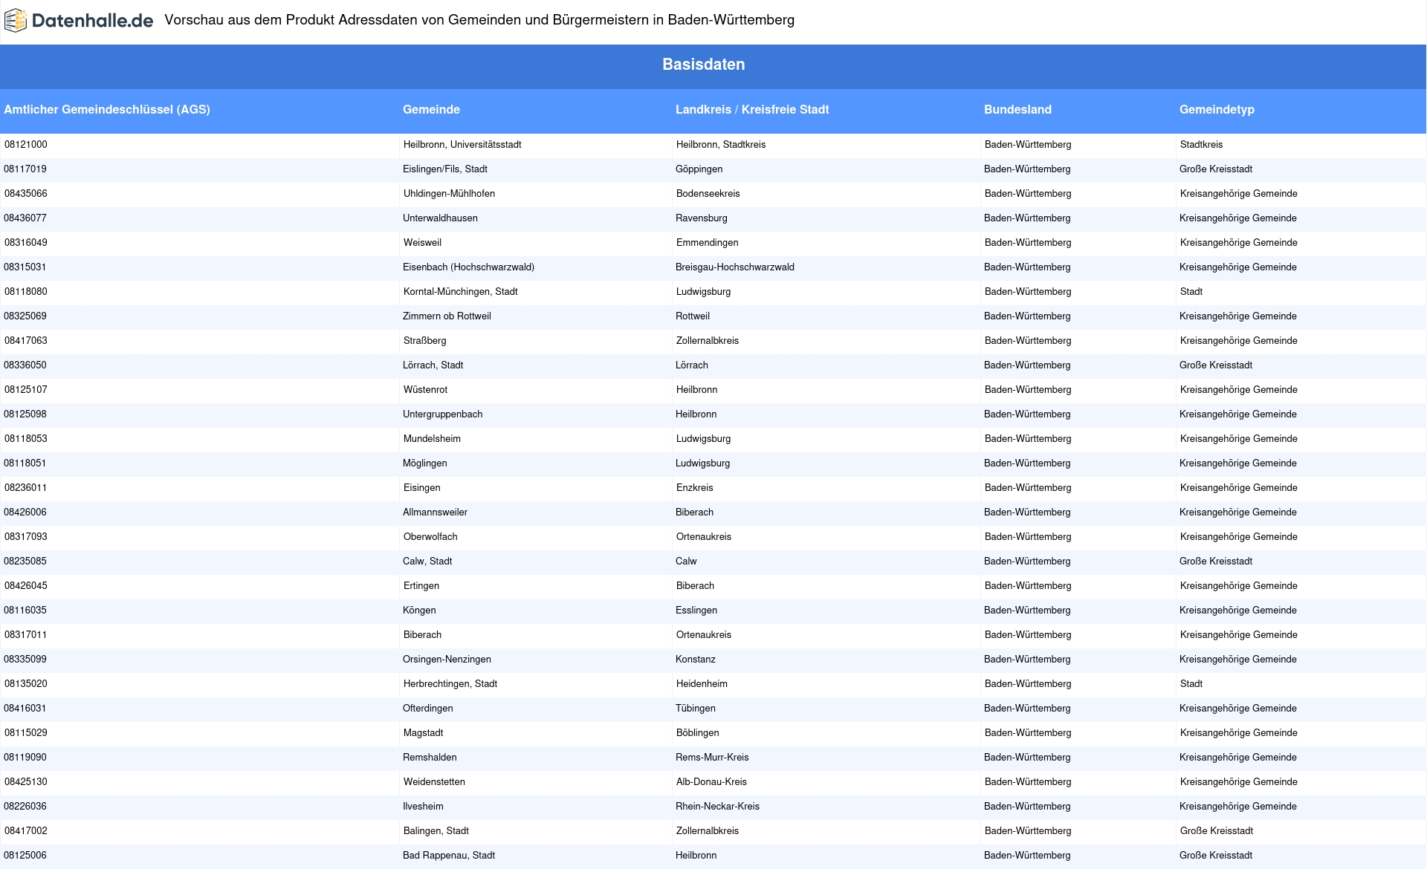Image resolution: width=1427 pixels, height=869 pixels.
Task: Select Untergruppenbach entry
Action: point(443,414)
